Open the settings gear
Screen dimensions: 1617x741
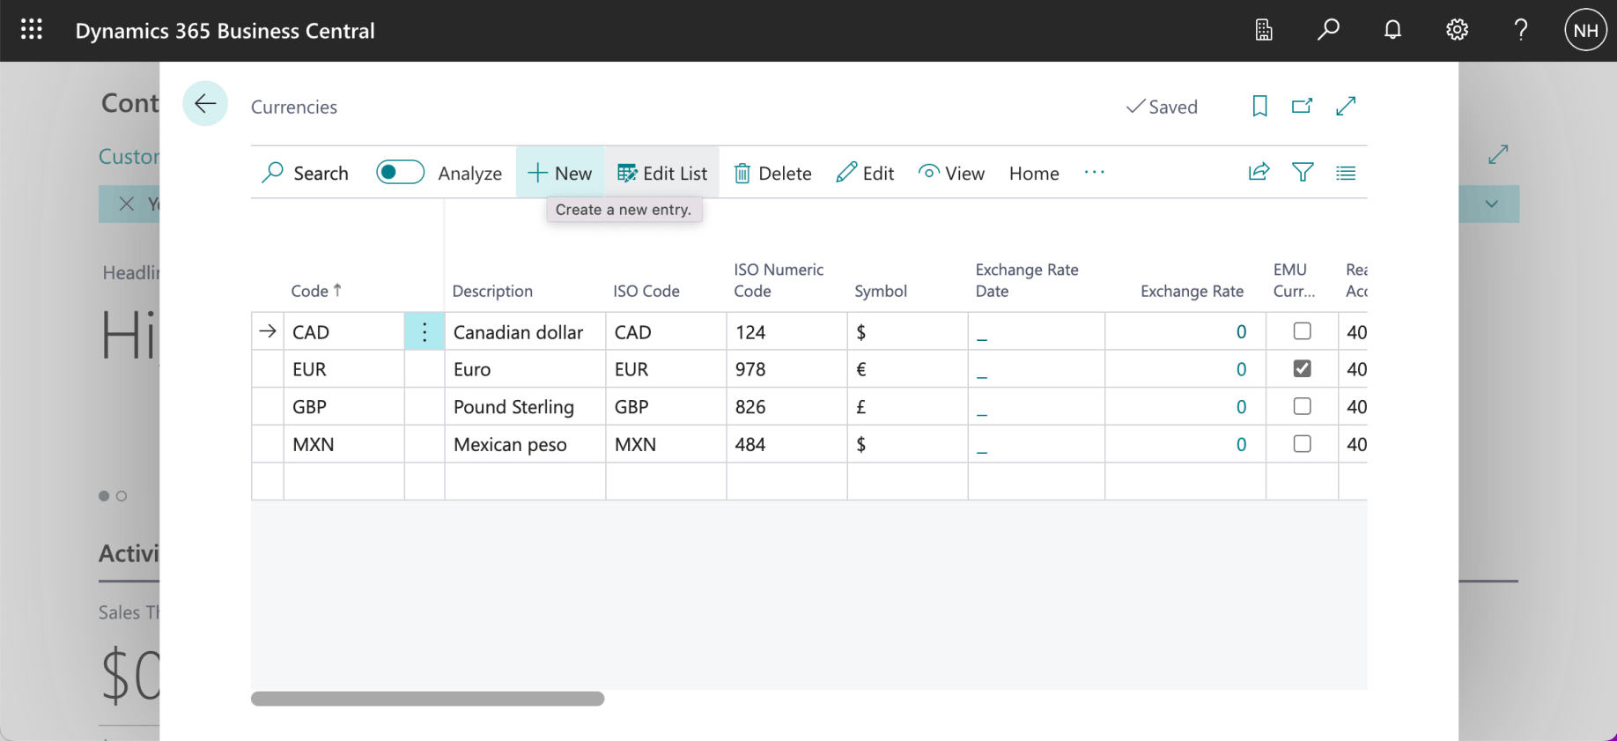pos(1457,30)
